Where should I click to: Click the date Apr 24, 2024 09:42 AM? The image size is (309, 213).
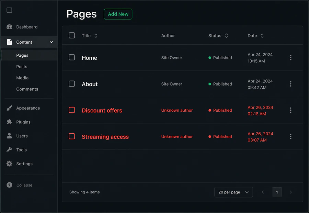click(x=260, y=84)
